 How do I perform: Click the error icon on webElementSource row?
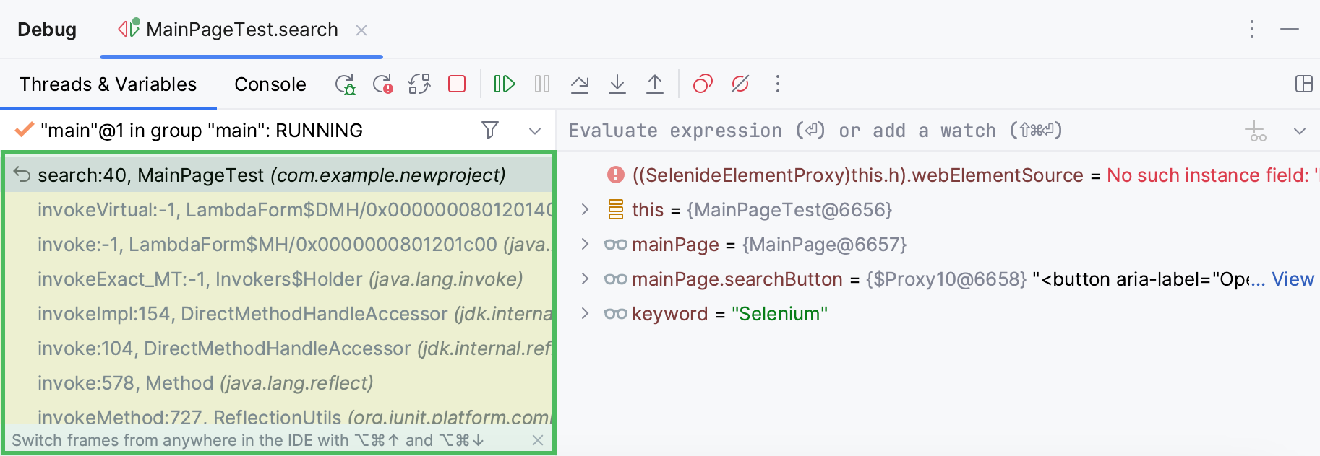(615, 175)
